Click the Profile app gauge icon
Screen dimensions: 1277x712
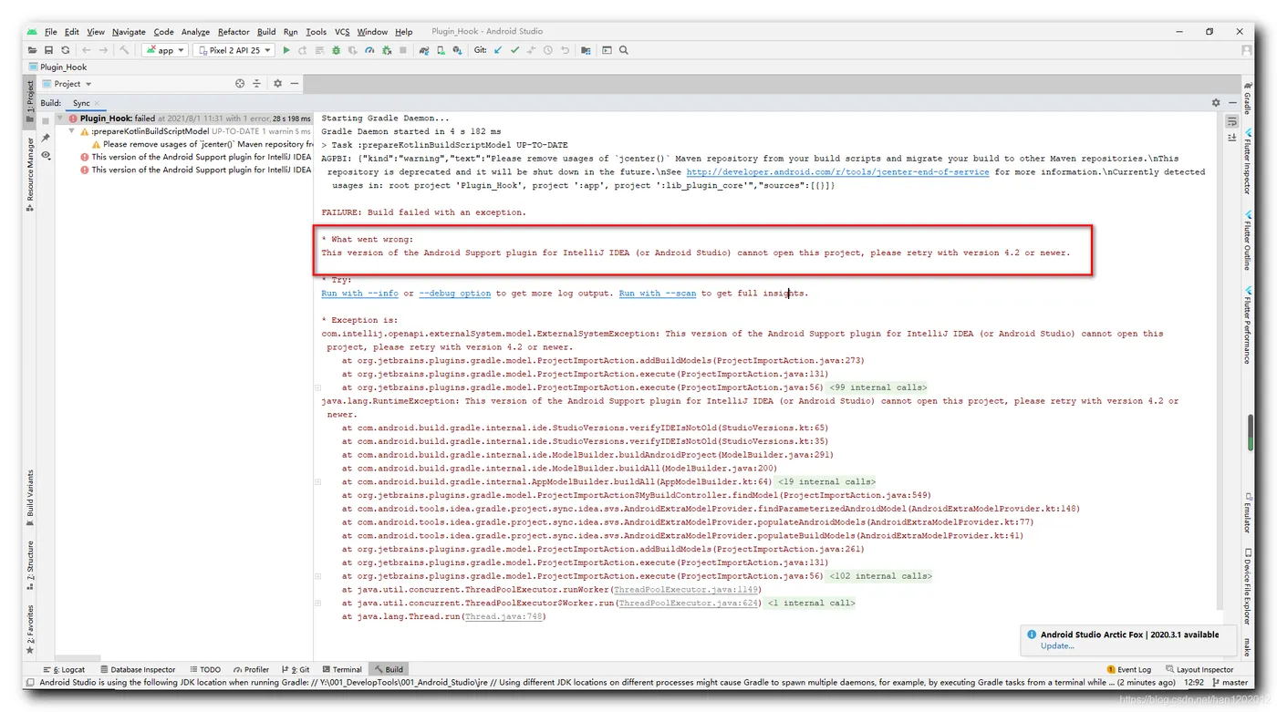coord(370,50)
